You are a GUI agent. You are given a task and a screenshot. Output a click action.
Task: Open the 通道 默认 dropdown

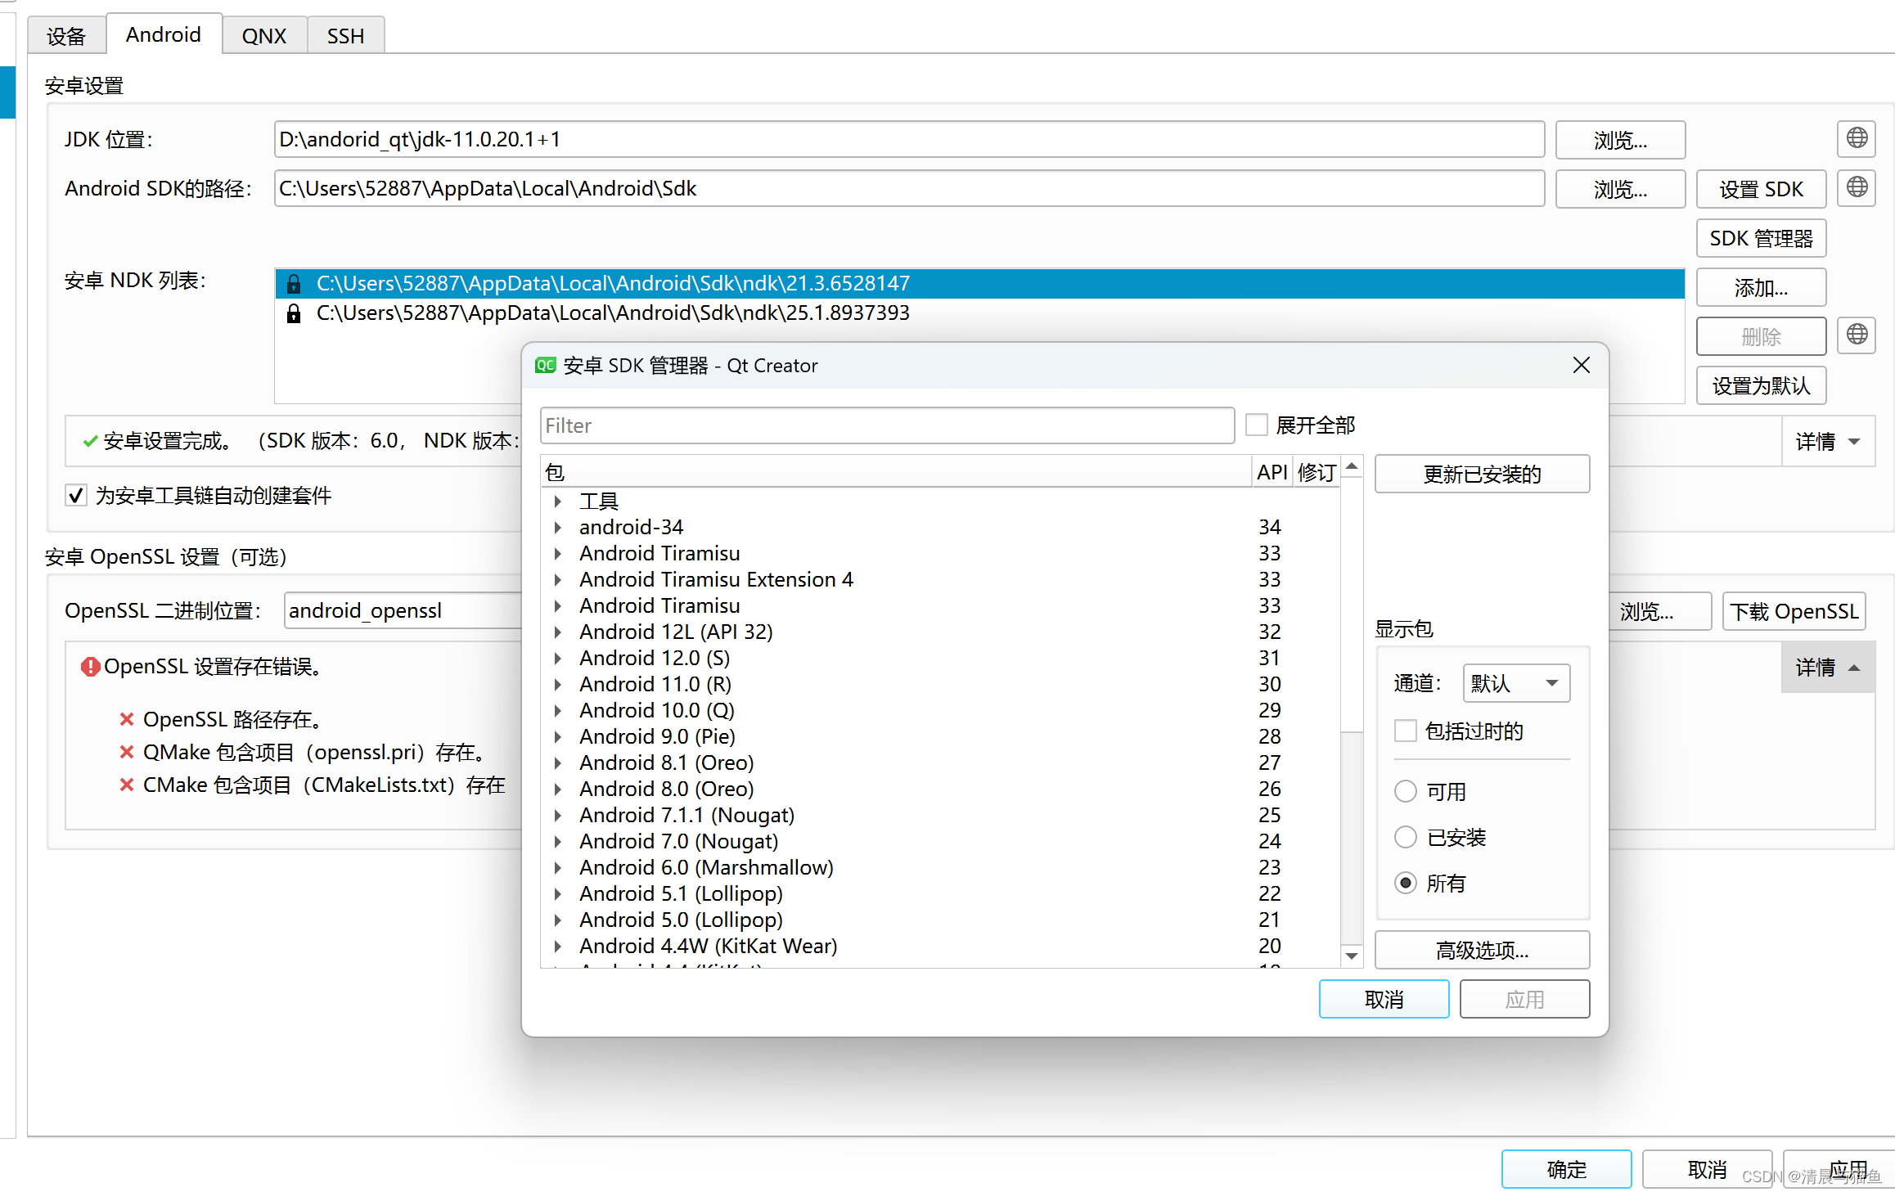(x=1516, y=683)
